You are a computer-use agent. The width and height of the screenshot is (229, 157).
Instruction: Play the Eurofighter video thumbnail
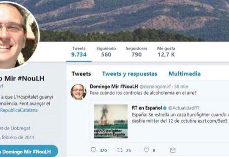(x=111, y=121)
